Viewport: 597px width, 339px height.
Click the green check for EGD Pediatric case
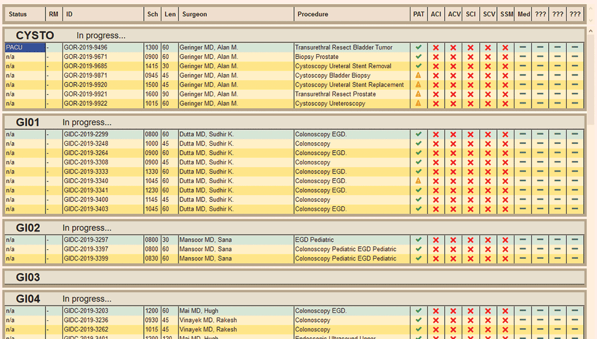(x=419, y=239)
